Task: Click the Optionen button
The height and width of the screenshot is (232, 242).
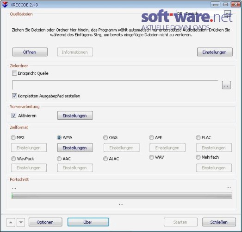Action: pyautogui.click(x=45, y=222)
